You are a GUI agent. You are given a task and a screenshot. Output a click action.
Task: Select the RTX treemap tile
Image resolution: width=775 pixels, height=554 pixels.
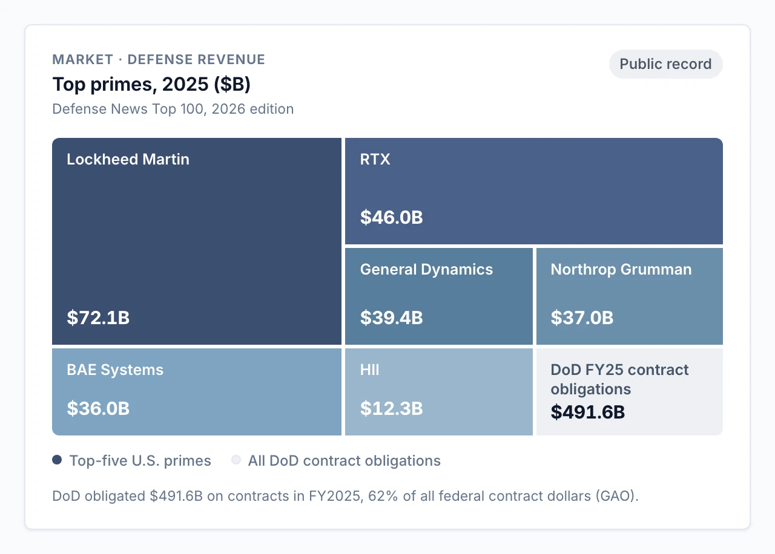pyautogui.click(x=534, y=191)
